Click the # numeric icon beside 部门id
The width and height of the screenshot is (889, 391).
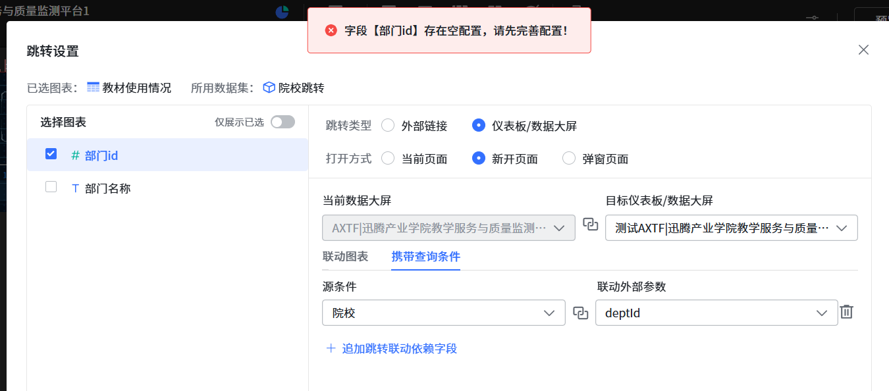[x=75, y=155]
